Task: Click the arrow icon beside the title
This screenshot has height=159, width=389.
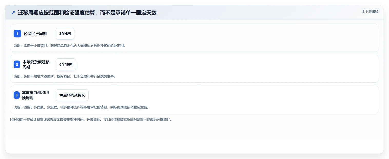Action: click(x=13, y=13)
